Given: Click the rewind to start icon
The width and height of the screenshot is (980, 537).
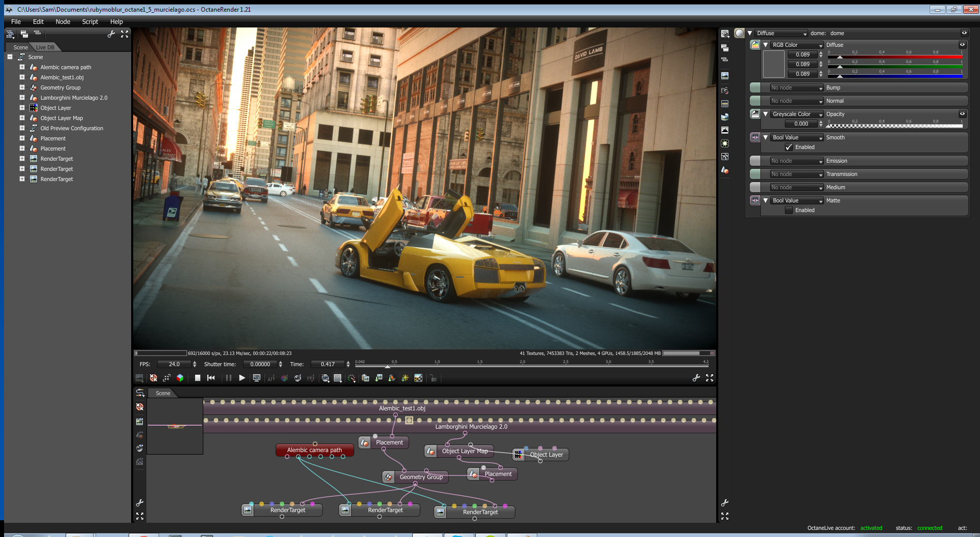Looking at the screenshot, I should coord(211,378).
